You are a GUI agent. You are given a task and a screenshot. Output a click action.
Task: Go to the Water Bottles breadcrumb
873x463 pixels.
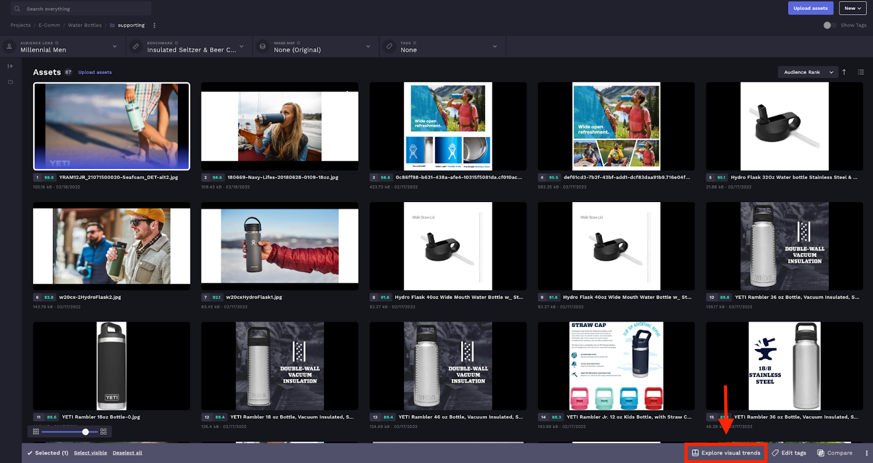[85, 25]
